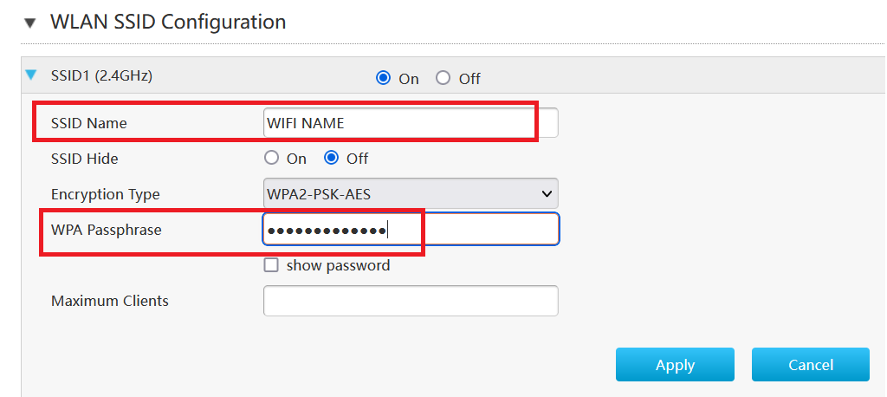The width and height of the screenshot is (887, 397).
Task: Click the SSID1 (2.4GHz) header label
Action: (101, 75)
